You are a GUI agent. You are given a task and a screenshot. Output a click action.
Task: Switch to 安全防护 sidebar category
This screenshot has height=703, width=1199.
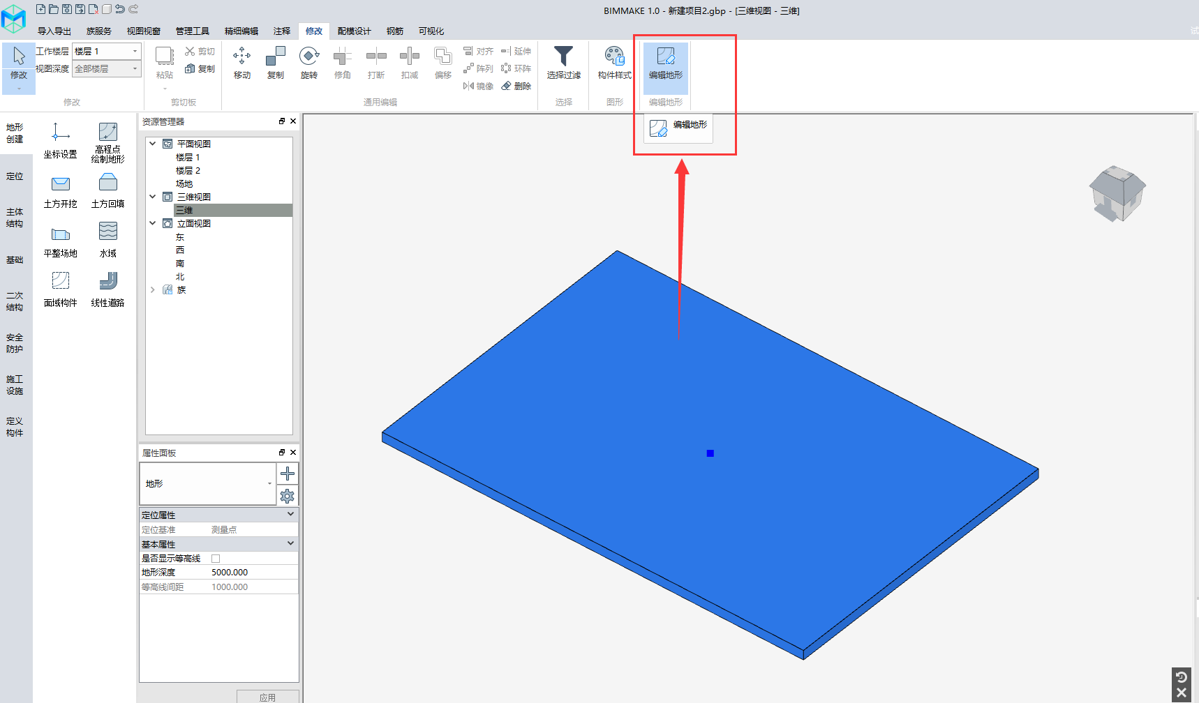point(15,343)
